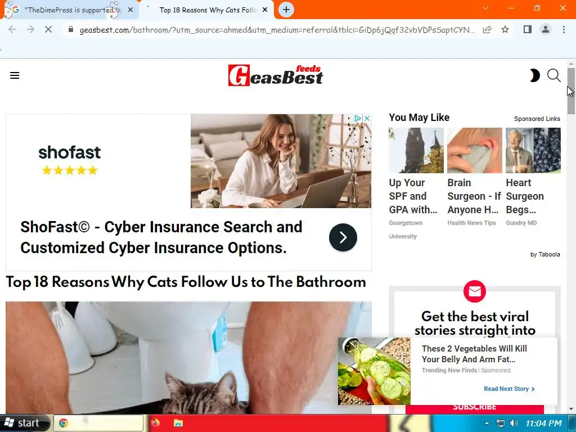Follow the Read Next Story link
The height and width of the screenshot is (432, 576).
[509, 389]
